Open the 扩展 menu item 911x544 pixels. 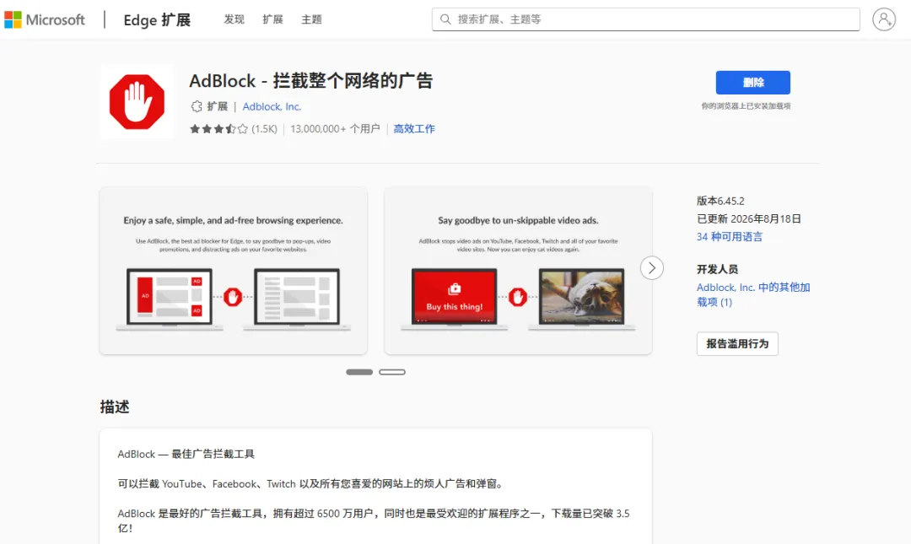coord(272,19)
